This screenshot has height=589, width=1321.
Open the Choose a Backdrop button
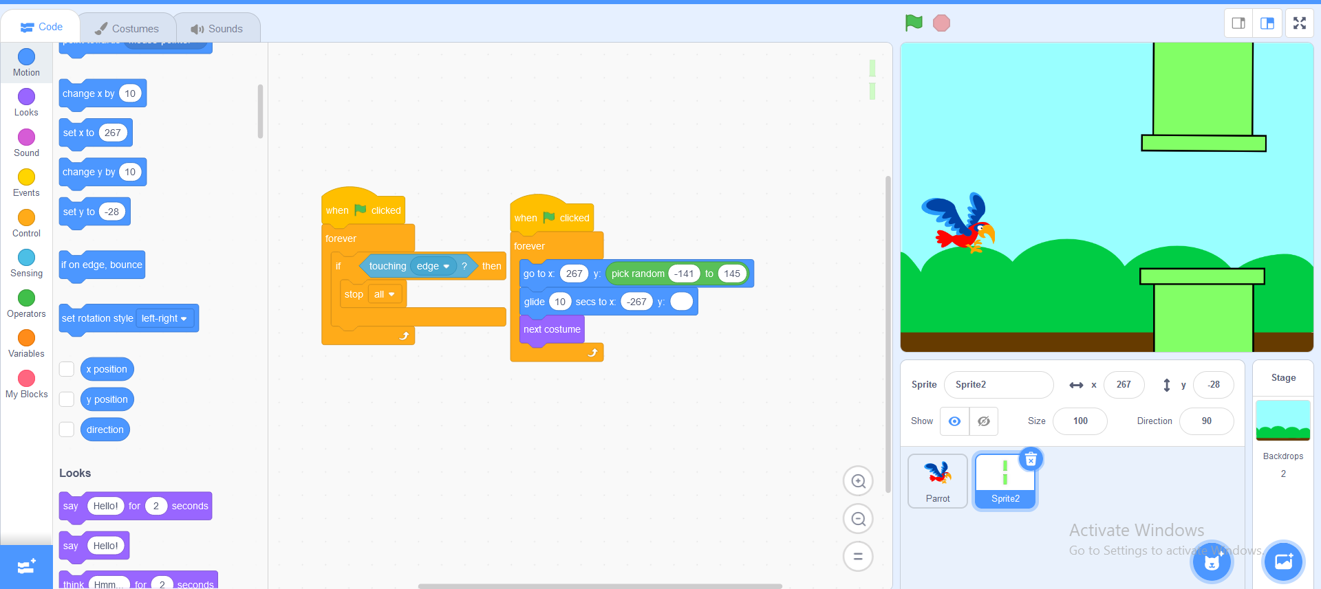pos(1283,562)
